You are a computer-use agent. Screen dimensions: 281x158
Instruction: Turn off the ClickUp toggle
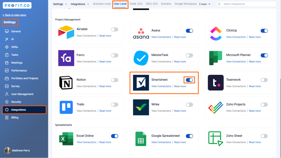(264, 31)
